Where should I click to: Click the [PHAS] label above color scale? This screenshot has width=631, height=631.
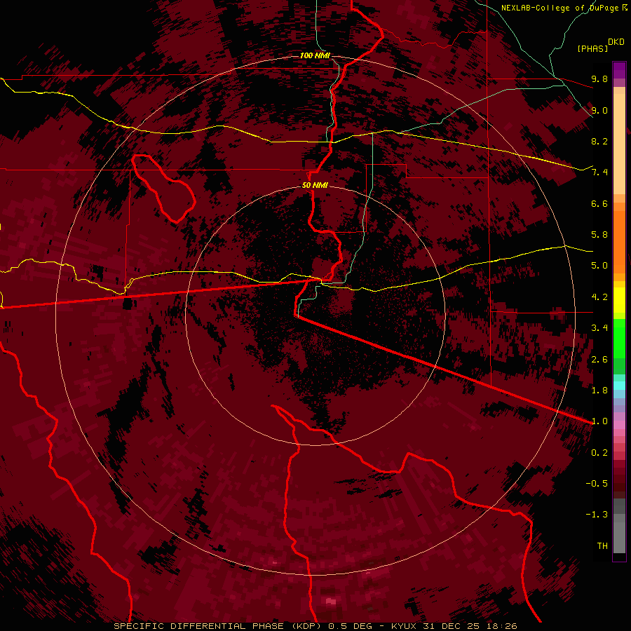pyautogui.click(x=592, y=48)
